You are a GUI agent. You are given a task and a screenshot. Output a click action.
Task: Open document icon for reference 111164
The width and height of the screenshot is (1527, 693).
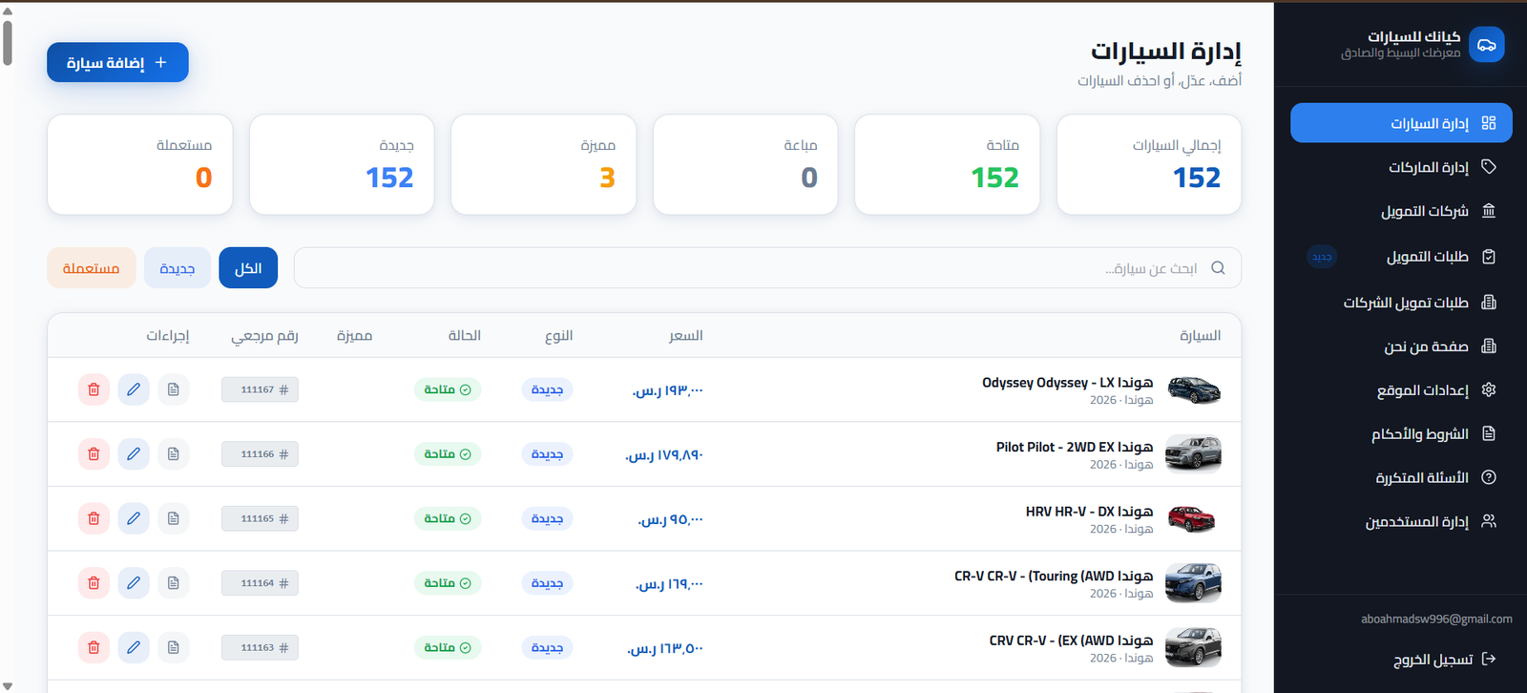173,583
